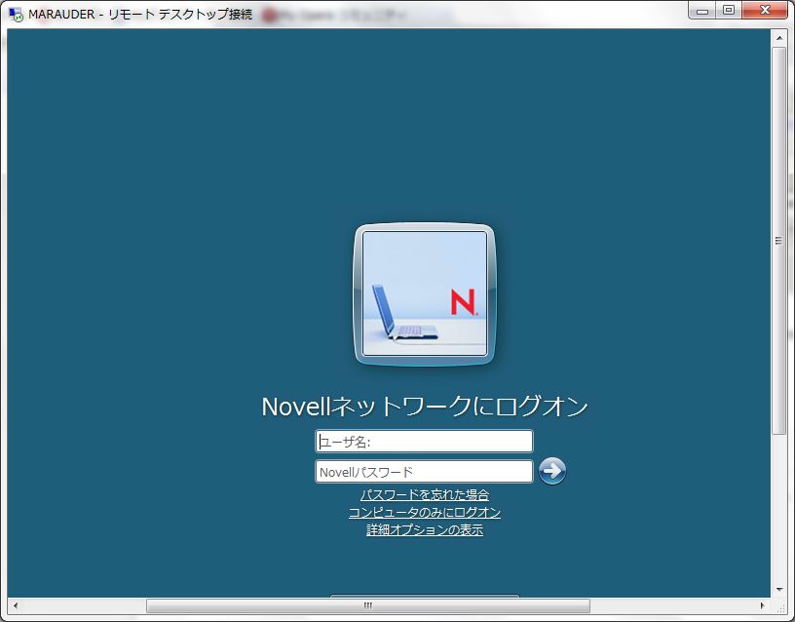Click the horizontal scrollbar left arrow

[16, 605]
